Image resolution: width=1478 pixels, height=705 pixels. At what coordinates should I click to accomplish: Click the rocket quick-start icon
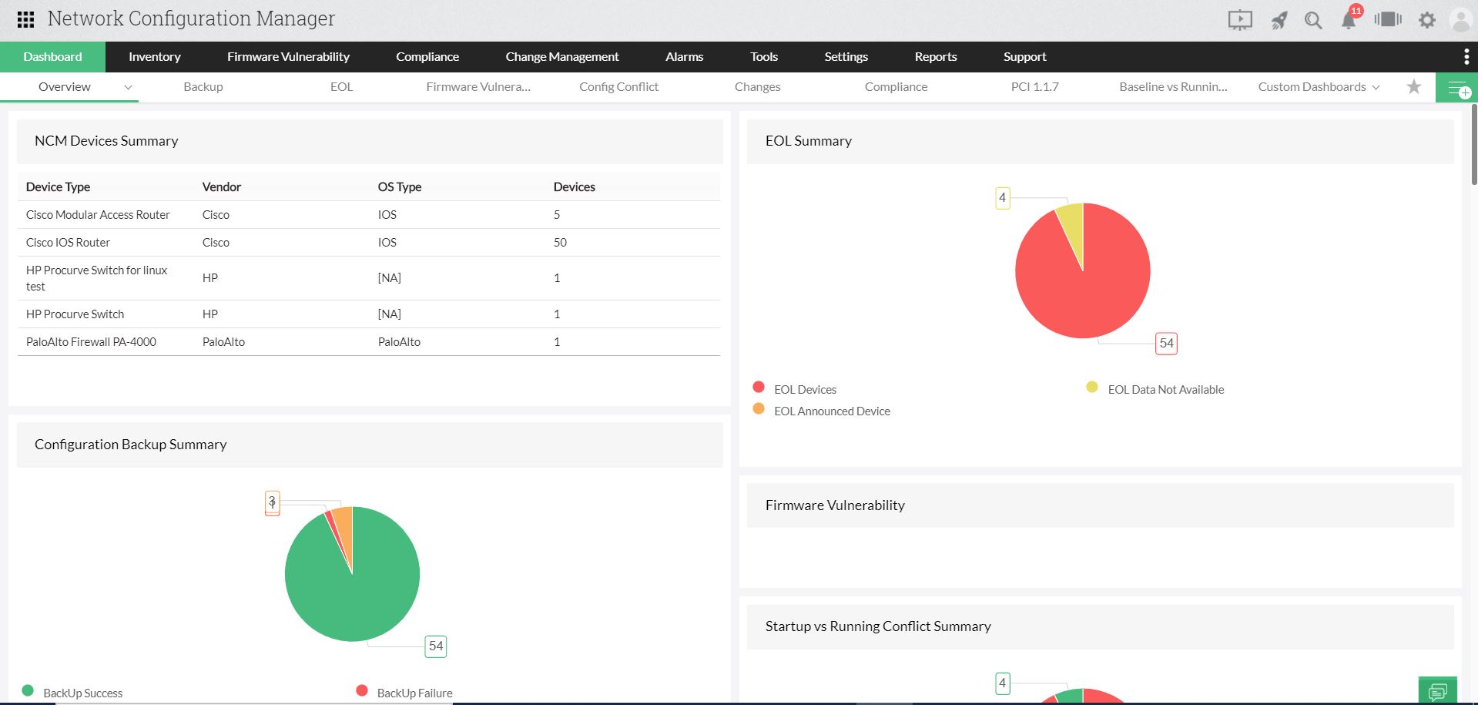coord(1279,20)
